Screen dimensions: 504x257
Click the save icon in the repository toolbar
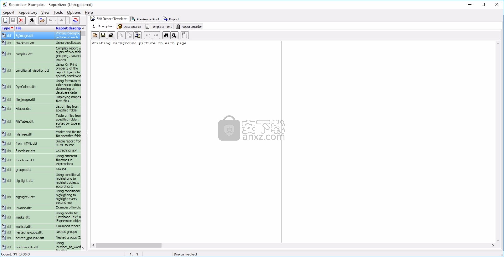click(x=13, y=20)
